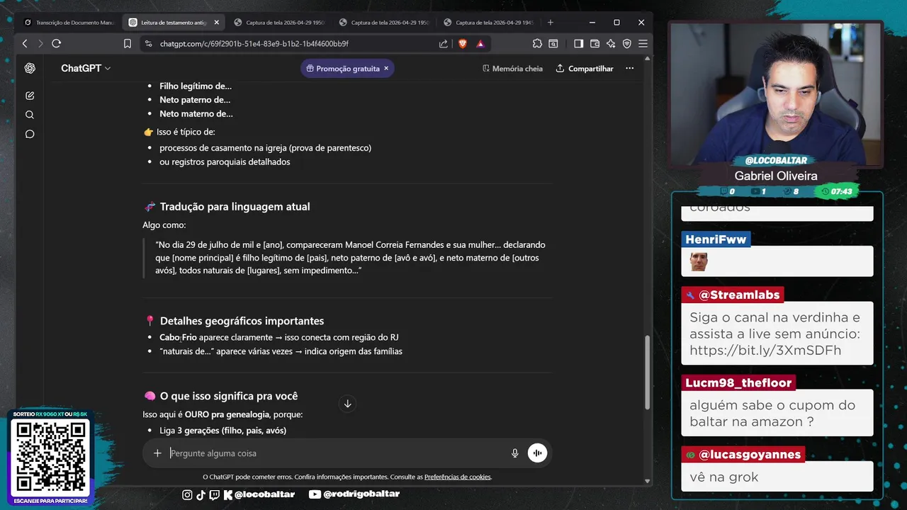Open site settings icon in address bar
The width and height of the screenshot is (907, 510).
click(x=148, y=43)
